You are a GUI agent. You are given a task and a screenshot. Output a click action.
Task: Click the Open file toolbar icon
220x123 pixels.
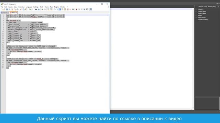4,9
